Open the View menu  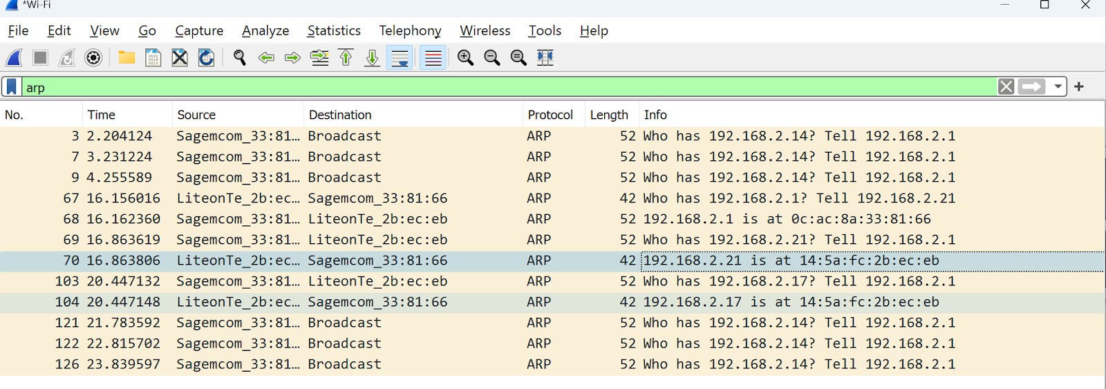[104, 30]
